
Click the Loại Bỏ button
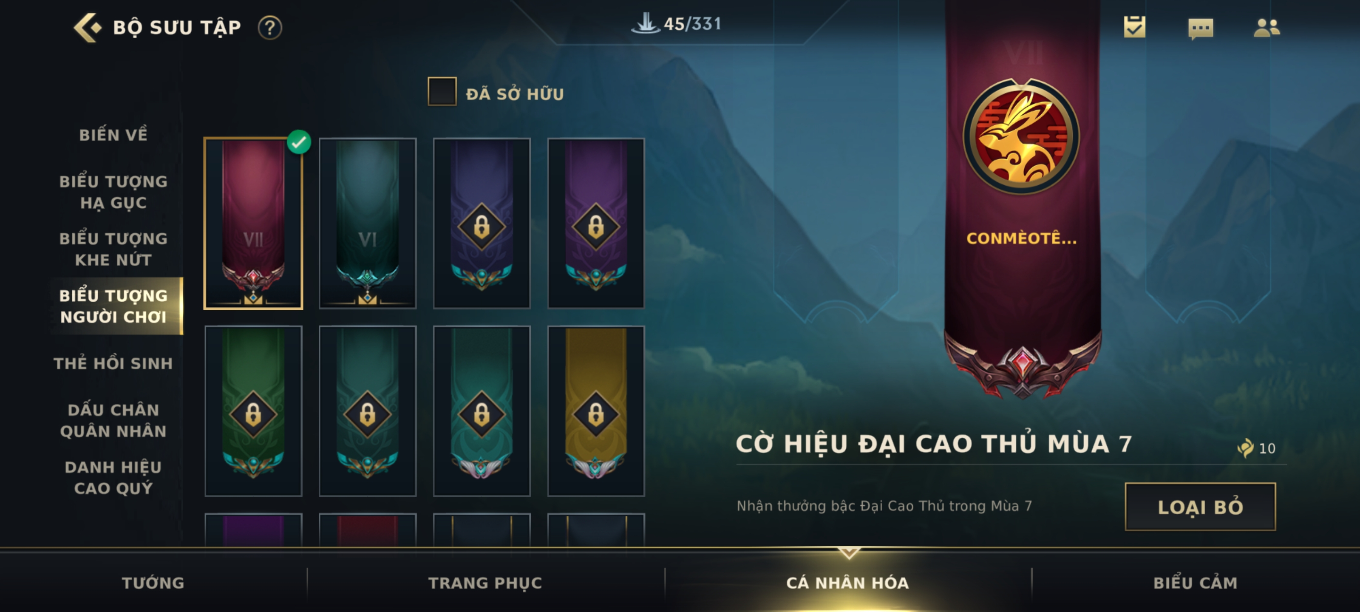point(1200,507)
